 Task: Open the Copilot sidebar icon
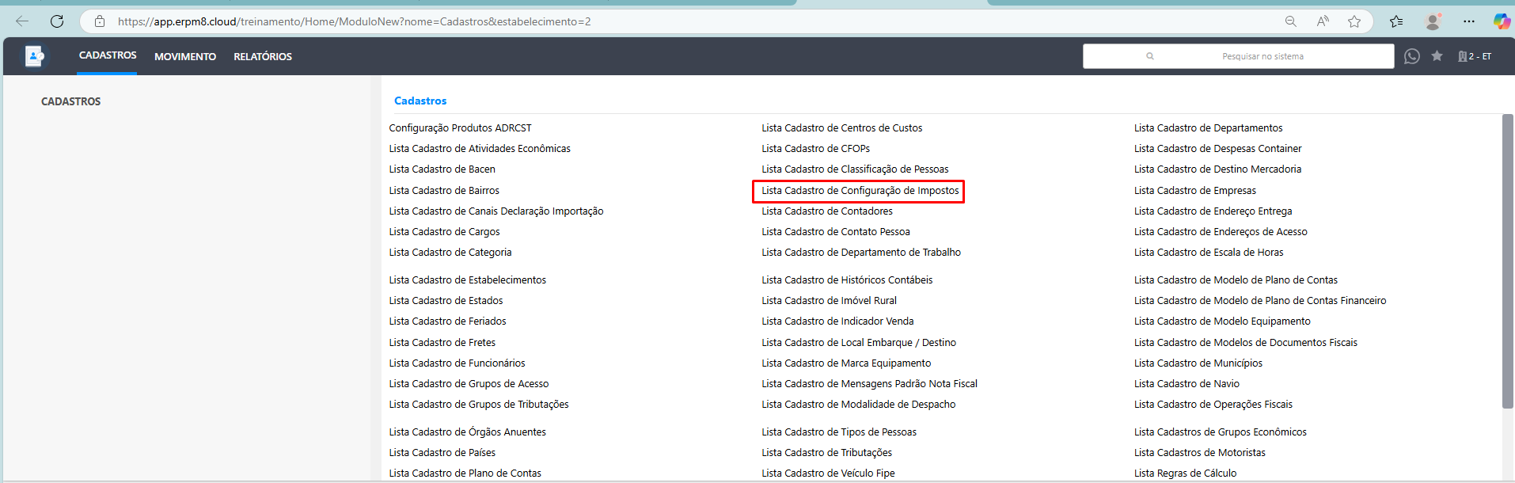pos(1501,21)
